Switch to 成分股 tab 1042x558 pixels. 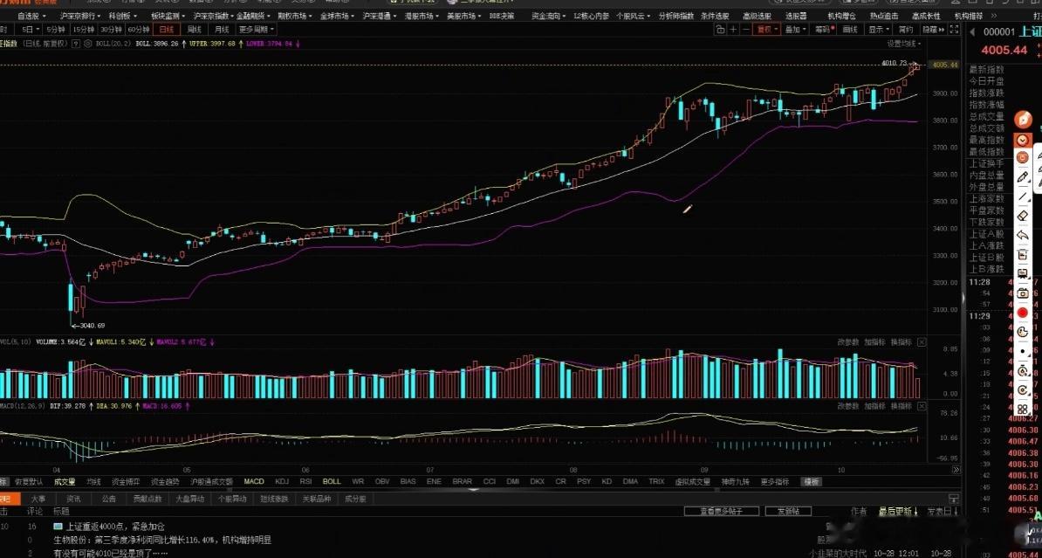click(x=354, y=498)
